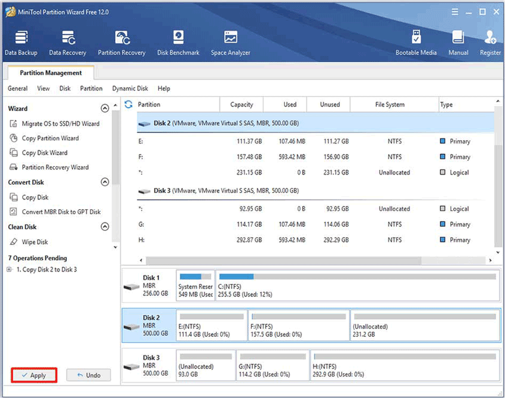Collapse the Wizard section
Image resolution: width=505 pixels, height=398 pixels.
tap(105, 108)
